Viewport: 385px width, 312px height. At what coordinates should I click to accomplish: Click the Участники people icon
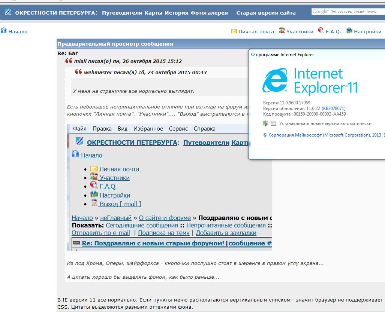pyautogui.click(x=282, y=31)
